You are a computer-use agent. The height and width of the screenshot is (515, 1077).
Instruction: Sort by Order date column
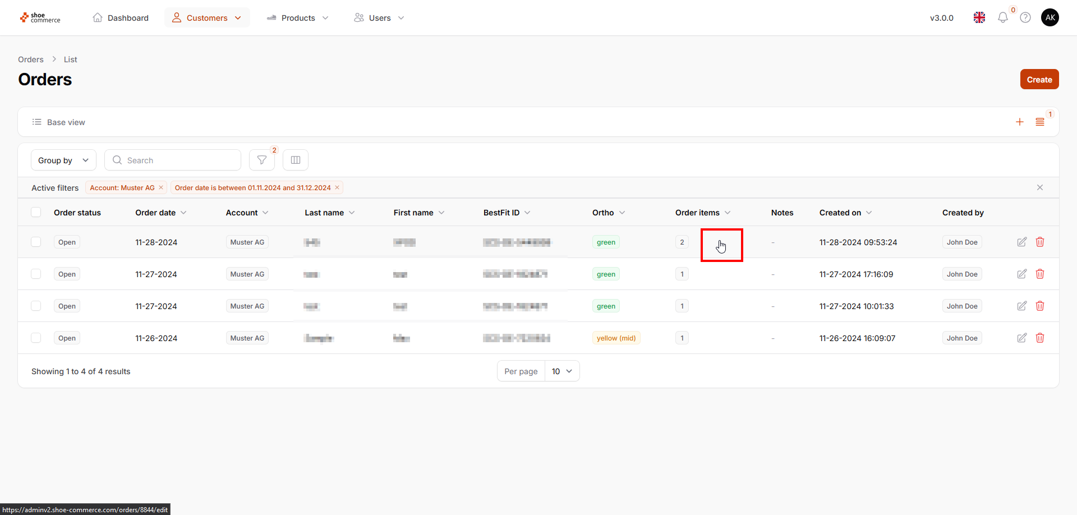click(161, 213)
